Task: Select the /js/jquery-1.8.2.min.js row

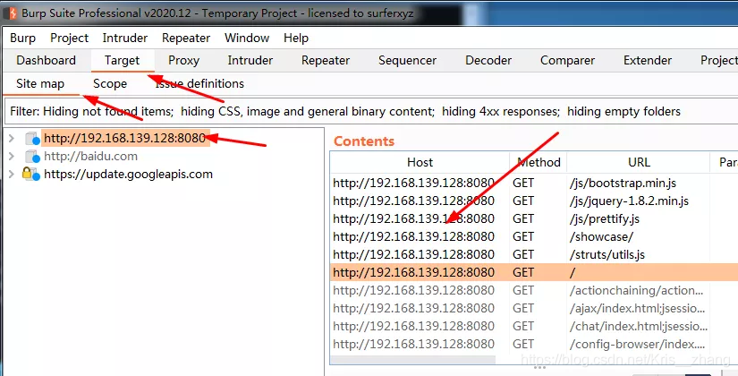Action: pos(534,201)
